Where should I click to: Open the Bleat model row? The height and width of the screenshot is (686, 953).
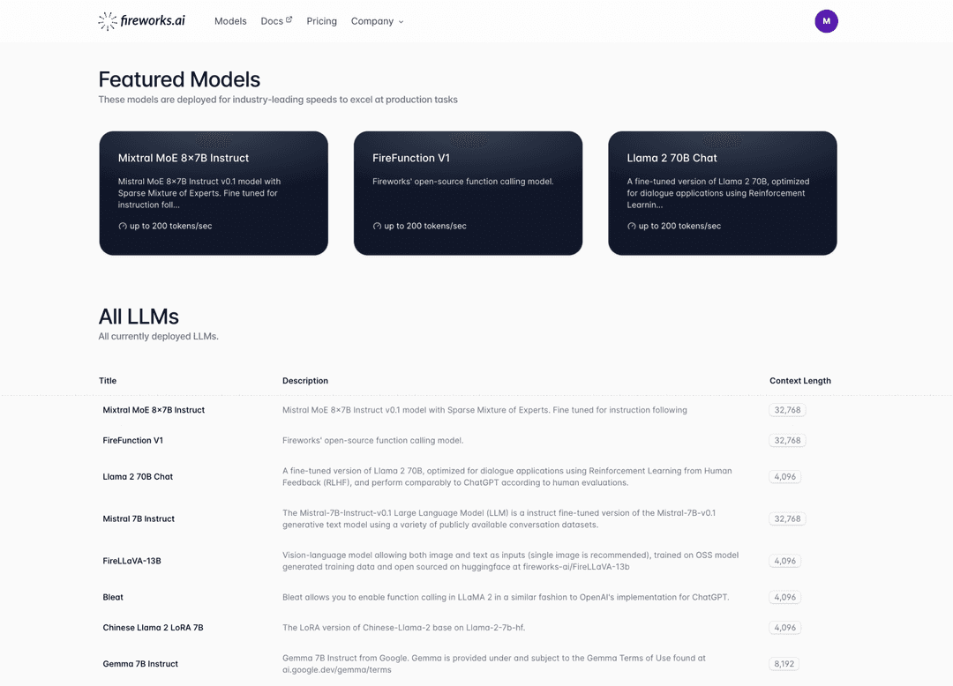(113, 597)
